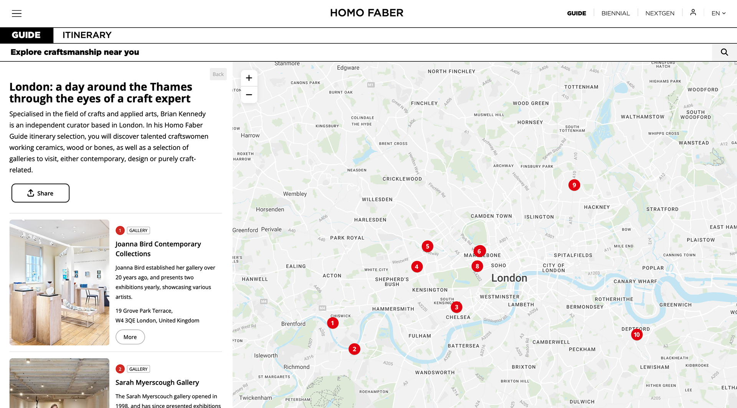Switch to the ITINERARY tab
This screenshot has width=737, height=408.
coord(87,35)
